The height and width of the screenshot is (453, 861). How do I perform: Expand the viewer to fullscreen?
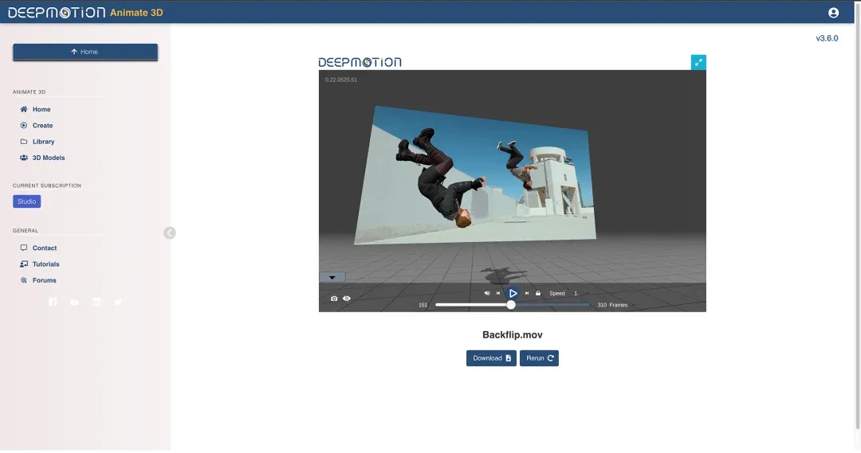pyautogui.click(x=698, y=63)
